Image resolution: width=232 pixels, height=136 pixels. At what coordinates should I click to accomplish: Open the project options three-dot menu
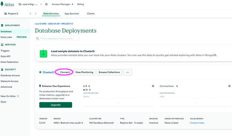[36, 13]
